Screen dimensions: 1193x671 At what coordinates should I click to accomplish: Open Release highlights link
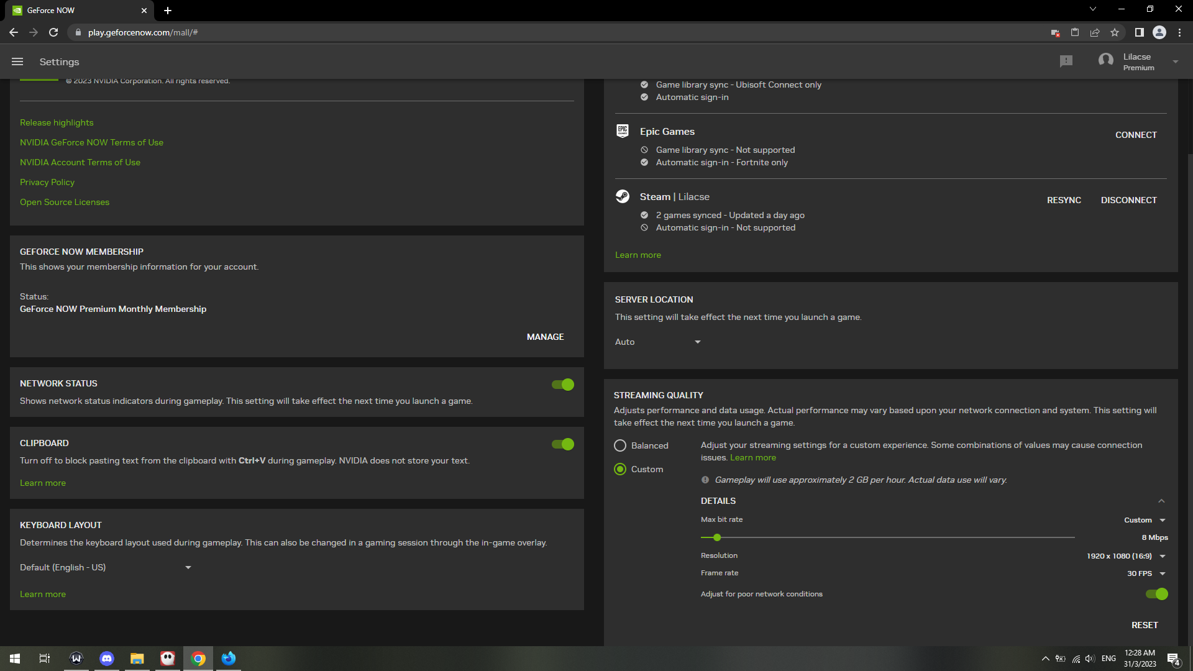tap(56, 123)
